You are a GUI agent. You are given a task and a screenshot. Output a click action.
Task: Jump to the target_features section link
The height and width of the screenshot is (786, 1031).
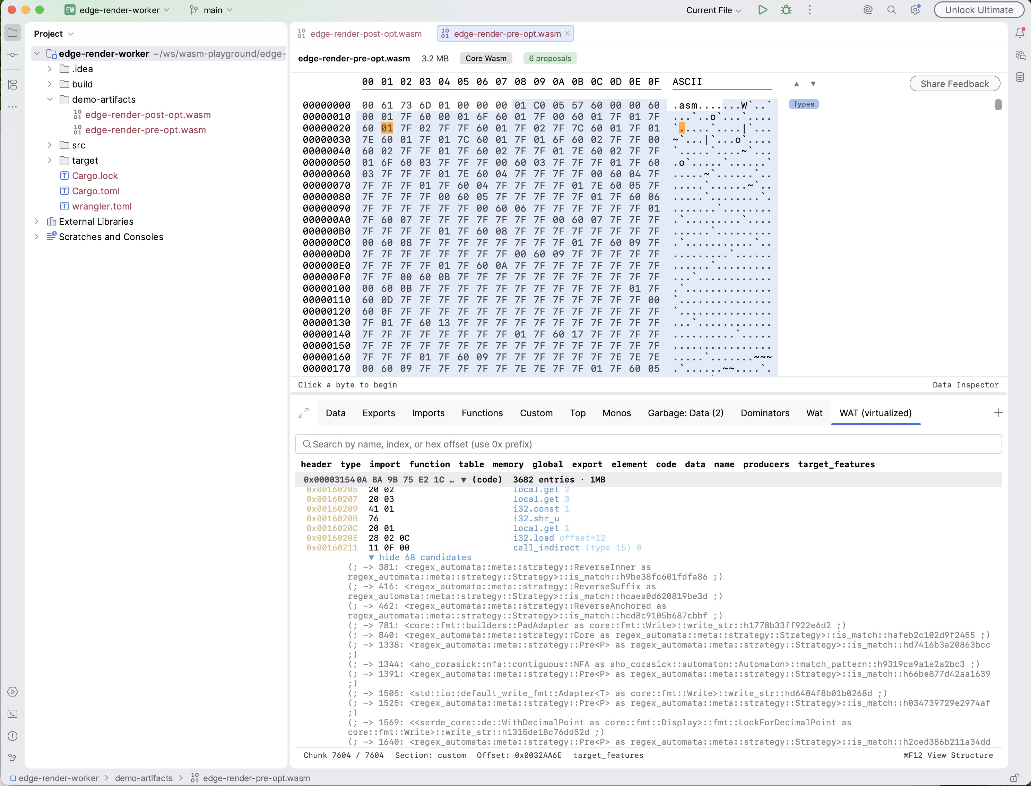click(x=836, y=464)
